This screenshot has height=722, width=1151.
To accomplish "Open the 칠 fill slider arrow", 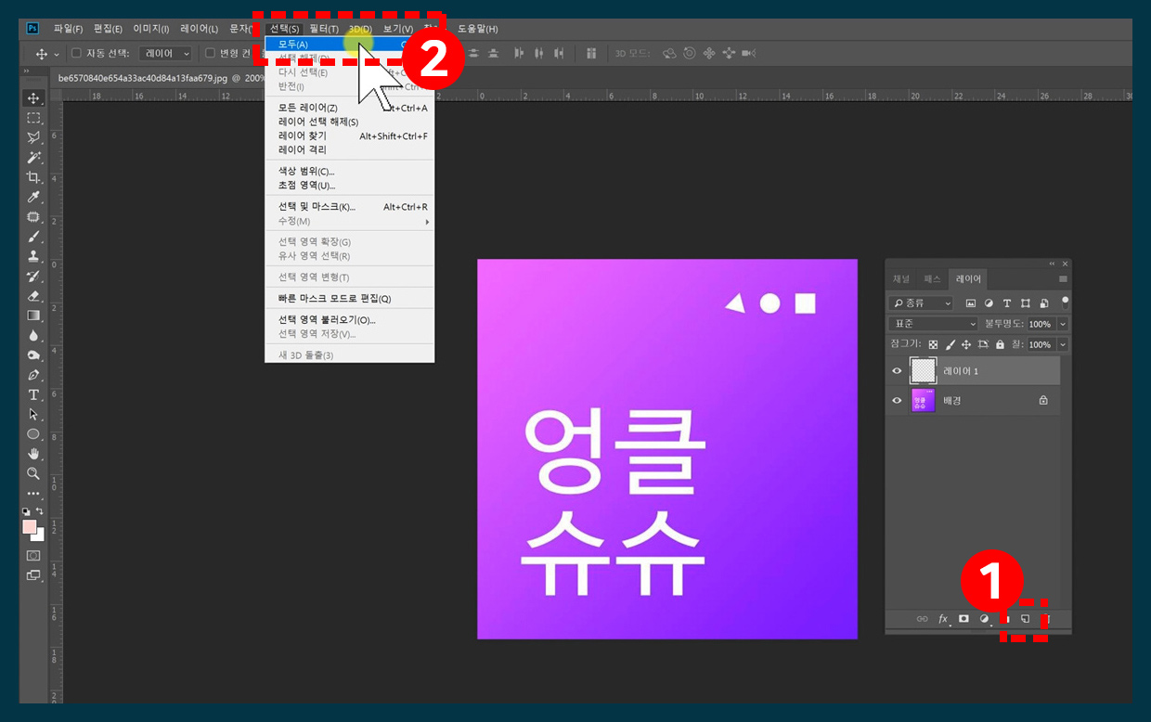I will tap(1063, 344).
